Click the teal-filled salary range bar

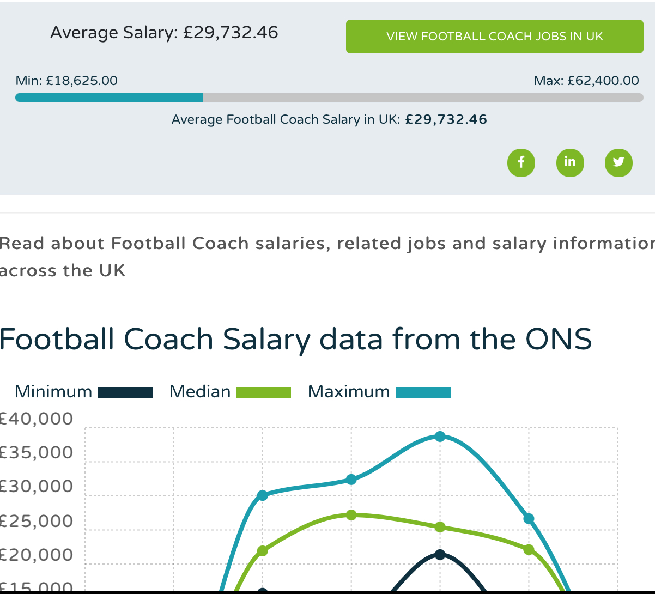pos(109,98)
